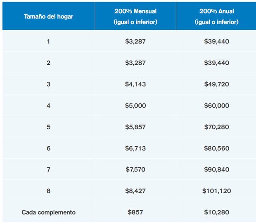Click the $80,560 annual value
This screenshot has height=223, width=256.
(216, 148)
